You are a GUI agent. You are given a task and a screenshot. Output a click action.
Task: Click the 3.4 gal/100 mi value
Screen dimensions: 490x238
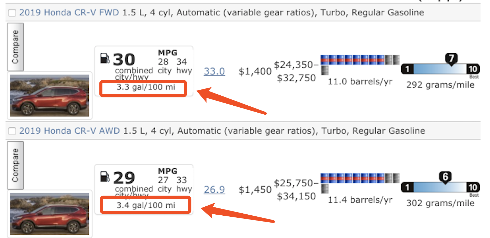146,205
